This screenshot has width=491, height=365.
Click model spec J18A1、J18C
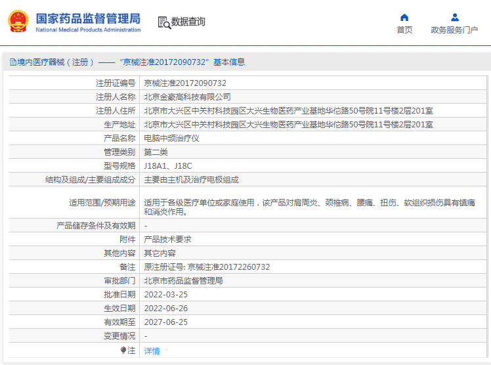point(168,166)
